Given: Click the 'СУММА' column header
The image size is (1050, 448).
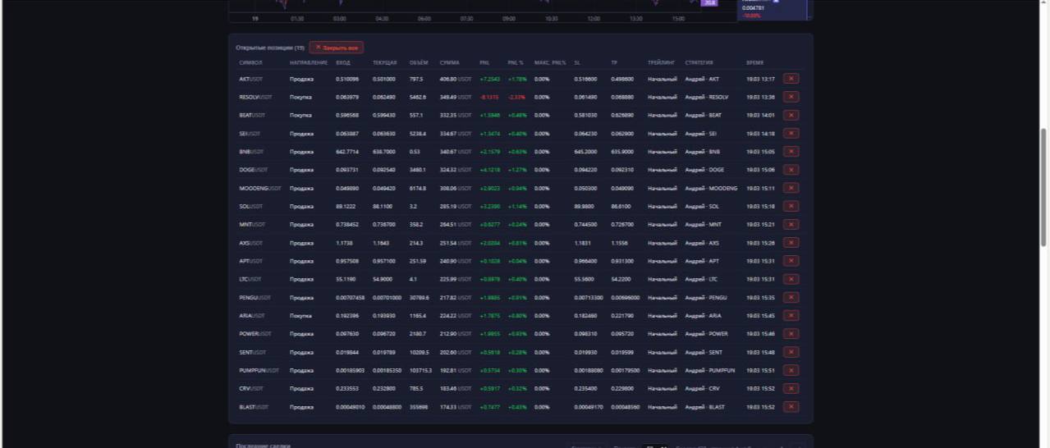Looking at the screenshot, I should (449, 62).
